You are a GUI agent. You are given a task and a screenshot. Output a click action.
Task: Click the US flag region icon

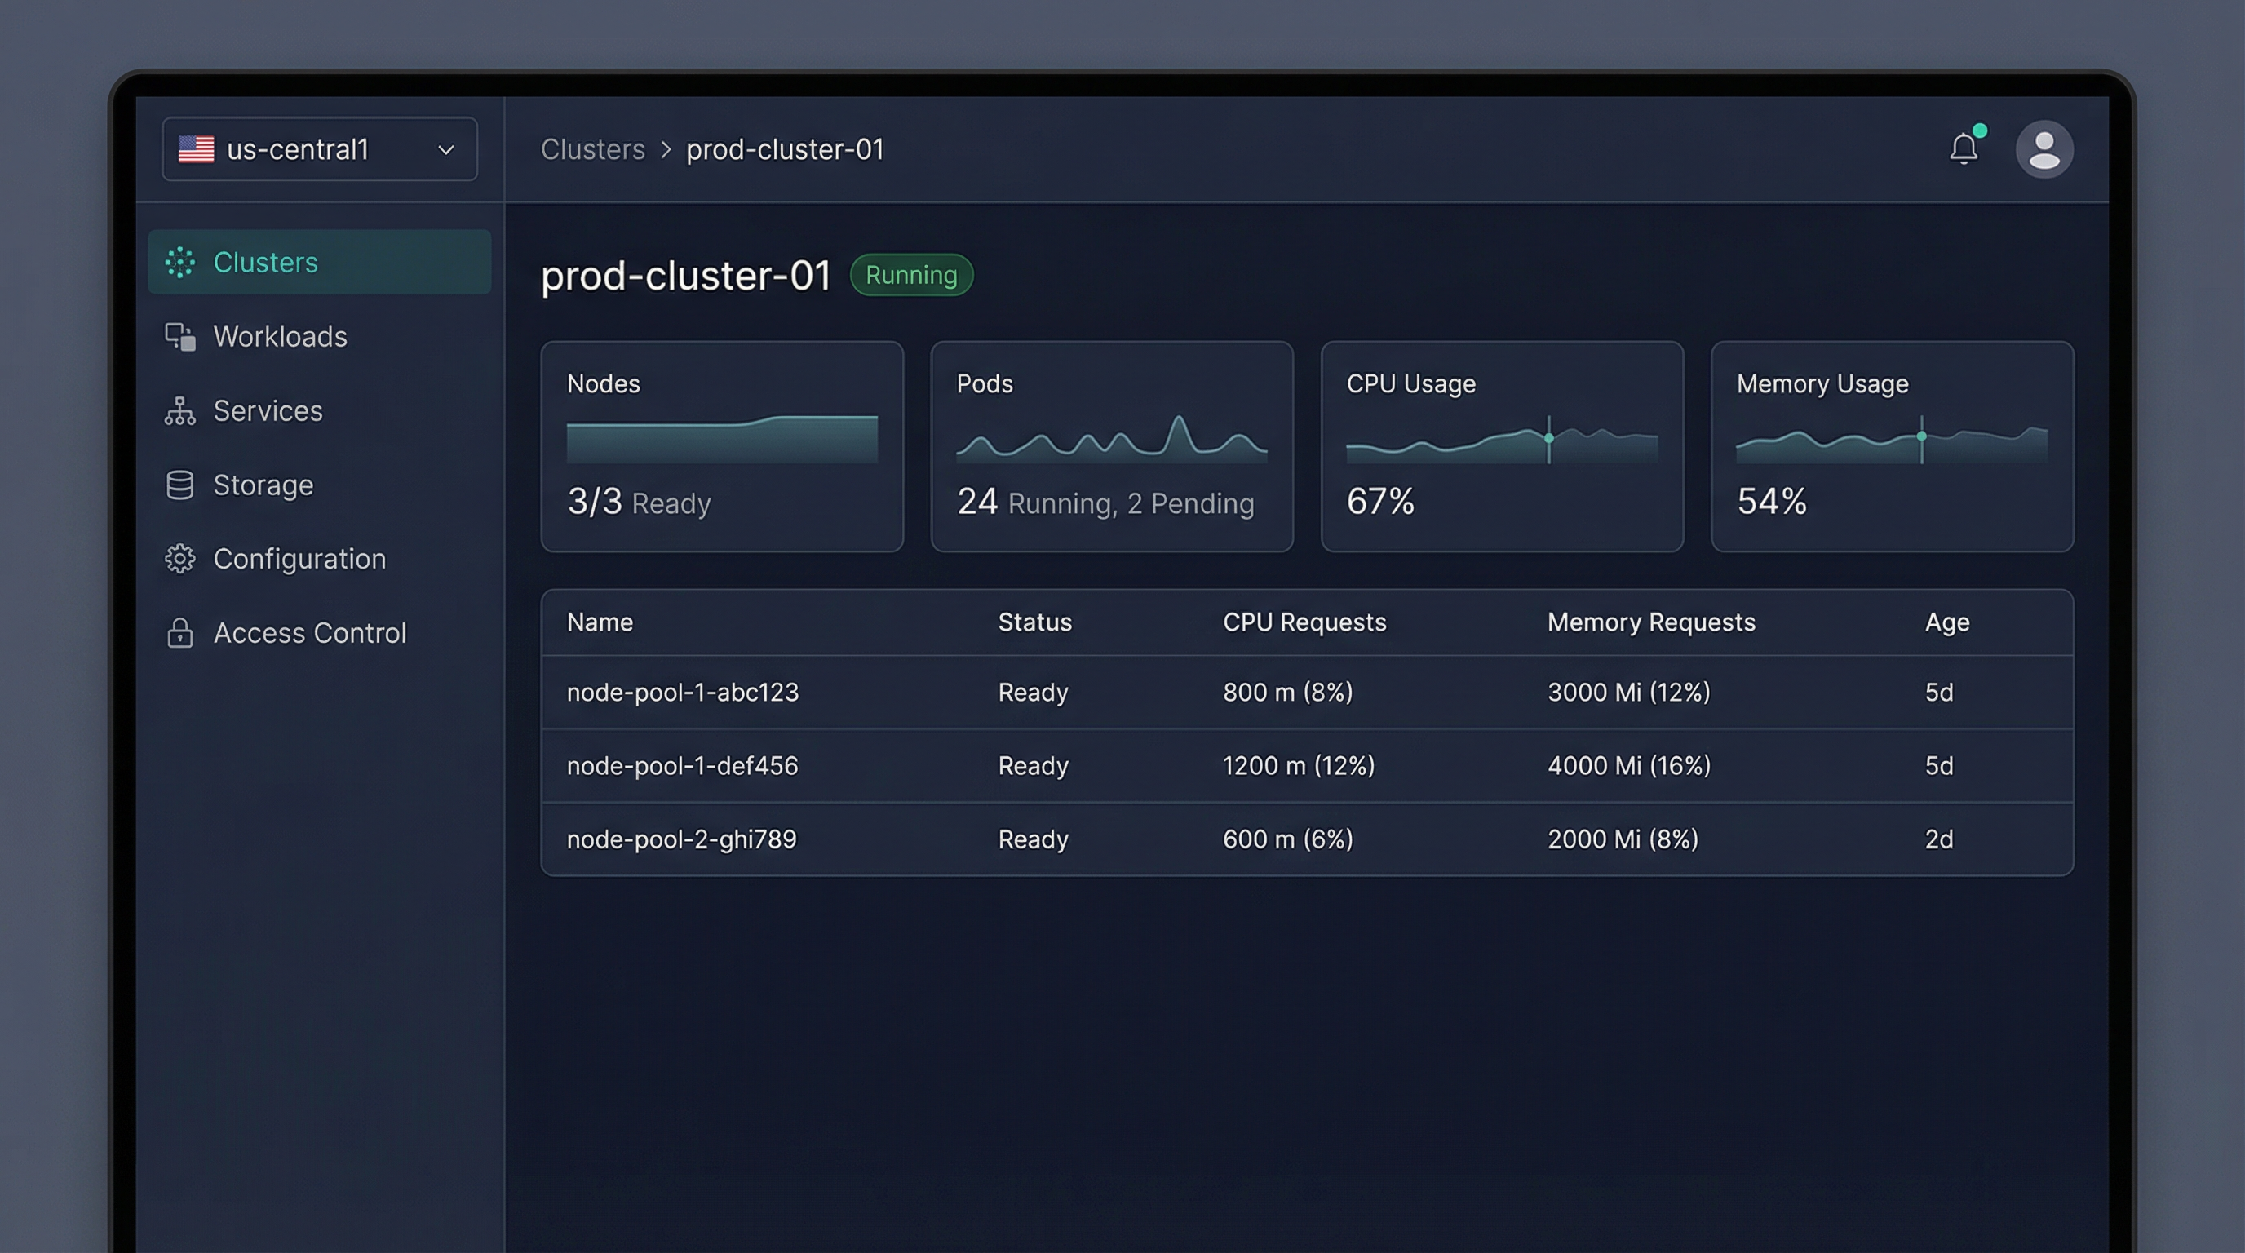[196, 149]
